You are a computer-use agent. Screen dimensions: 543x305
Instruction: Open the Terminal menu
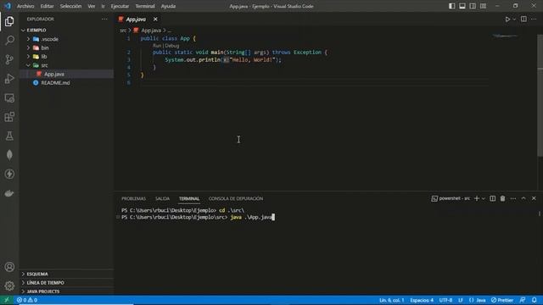pos(145,6)
